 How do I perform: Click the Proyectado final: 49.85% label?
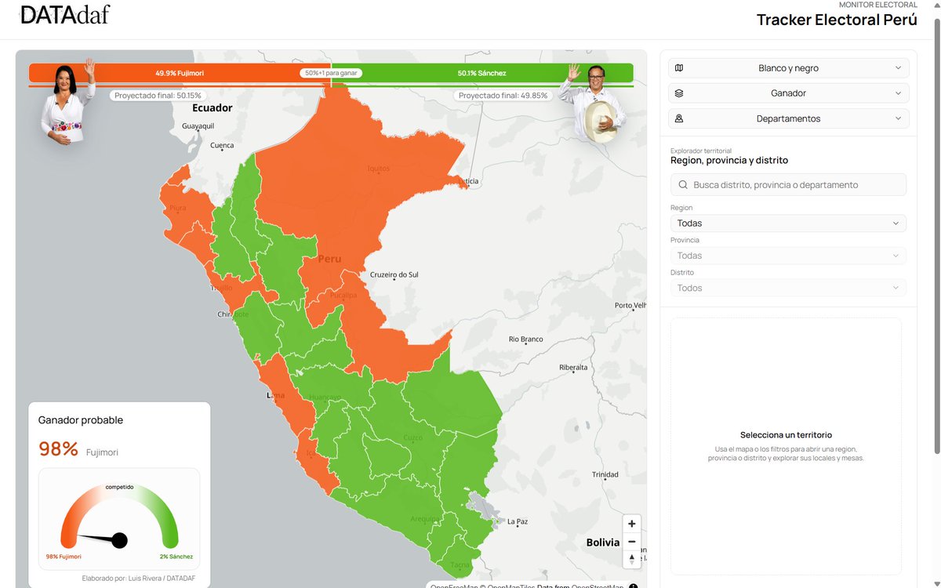[x=503, y=96]
